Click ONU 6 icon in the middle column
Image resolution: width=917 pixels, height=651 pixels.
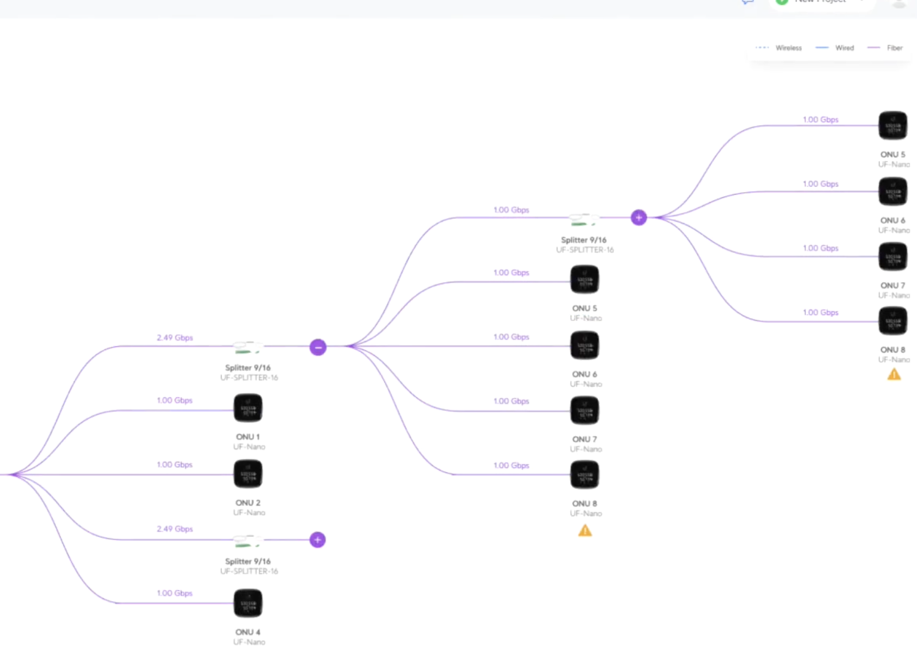584,345
